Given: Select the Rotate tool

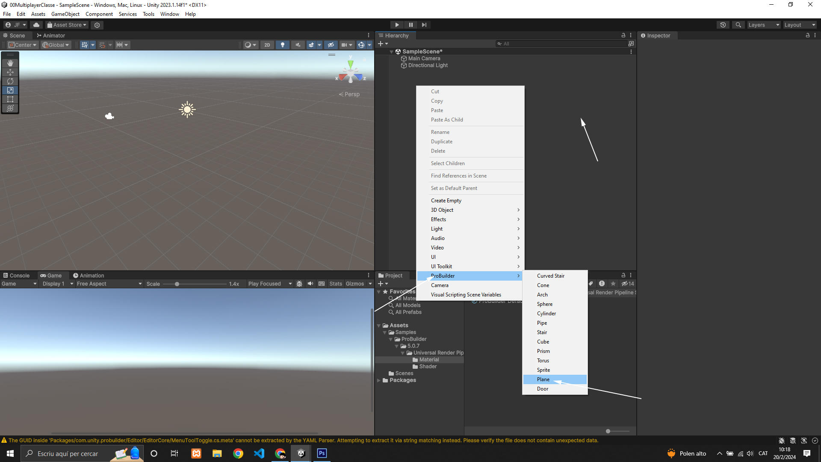Looking at the screenshot, I should (x=10, y=81).
